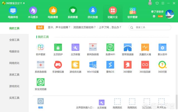Click the username 牵了手的手
The image size is (178, 112).
157,12
